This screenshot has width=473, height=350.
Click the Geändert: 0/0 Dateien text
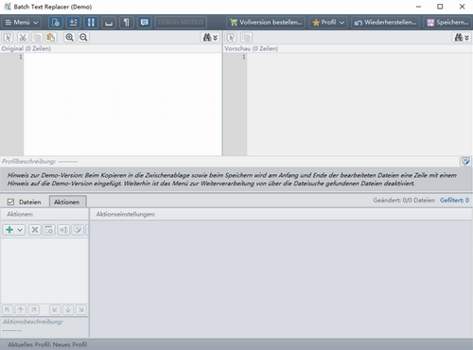(x=404, y=201)
